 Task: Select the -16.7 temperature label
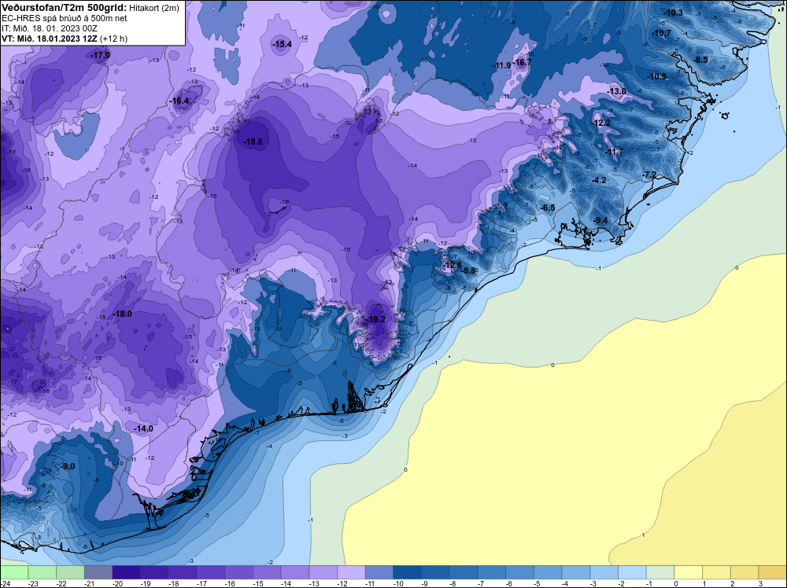(522, 62)
